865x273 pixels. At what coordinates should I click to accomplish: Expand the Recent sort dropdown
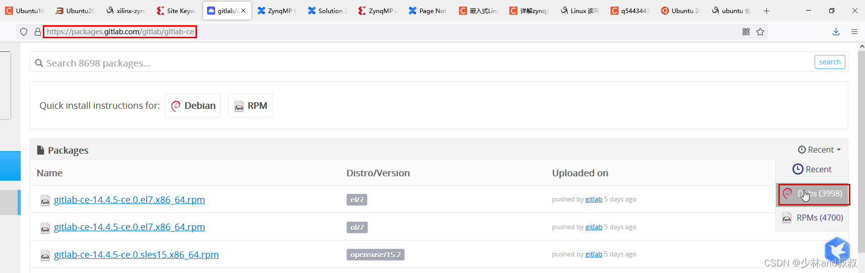point(820,150)
